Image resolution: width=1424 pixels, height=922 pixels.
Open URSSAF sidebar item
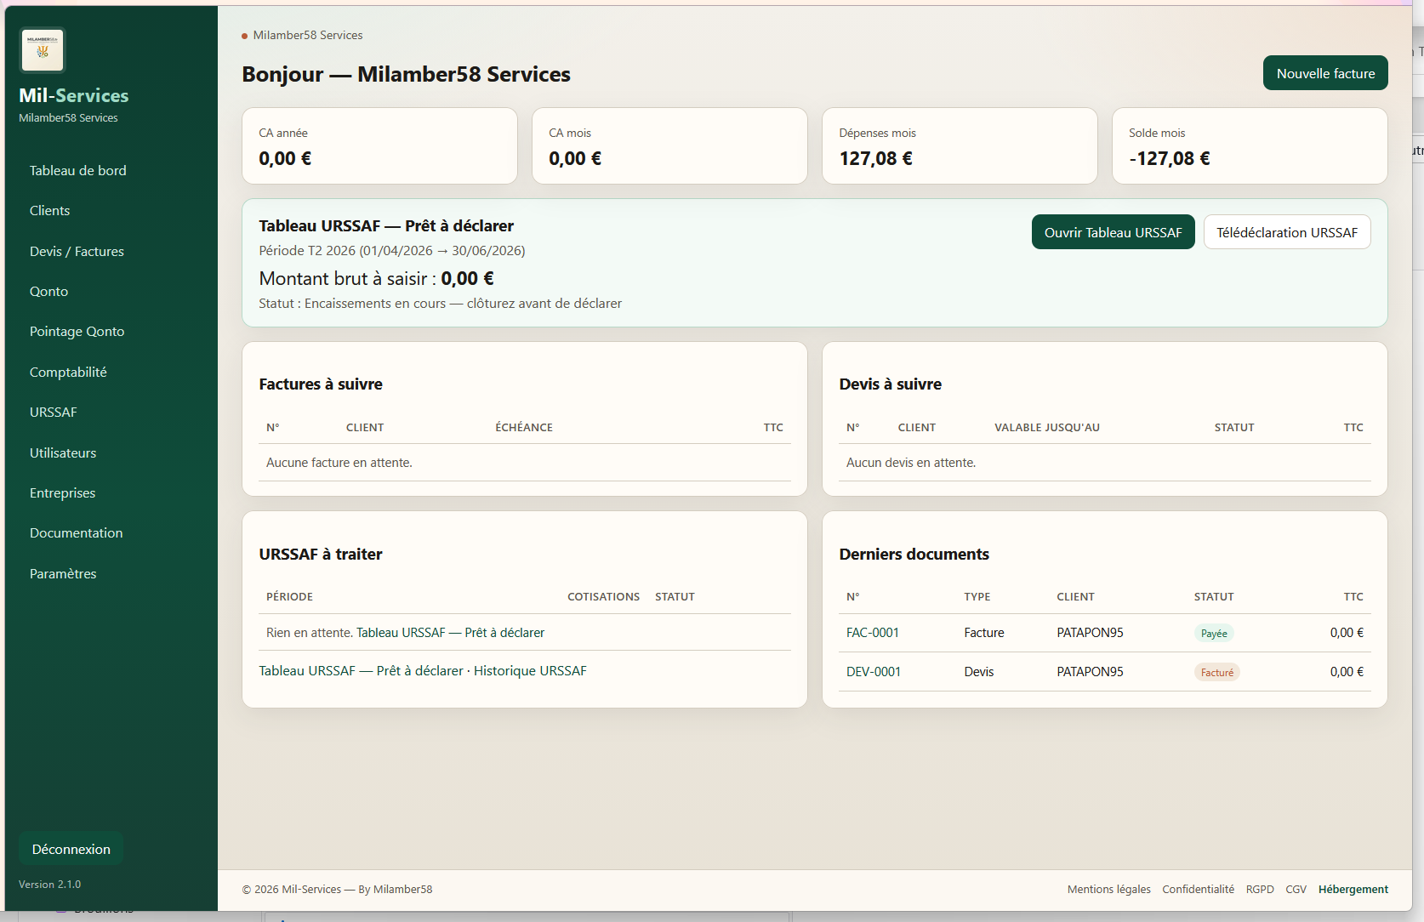click(x=54, y=413)
